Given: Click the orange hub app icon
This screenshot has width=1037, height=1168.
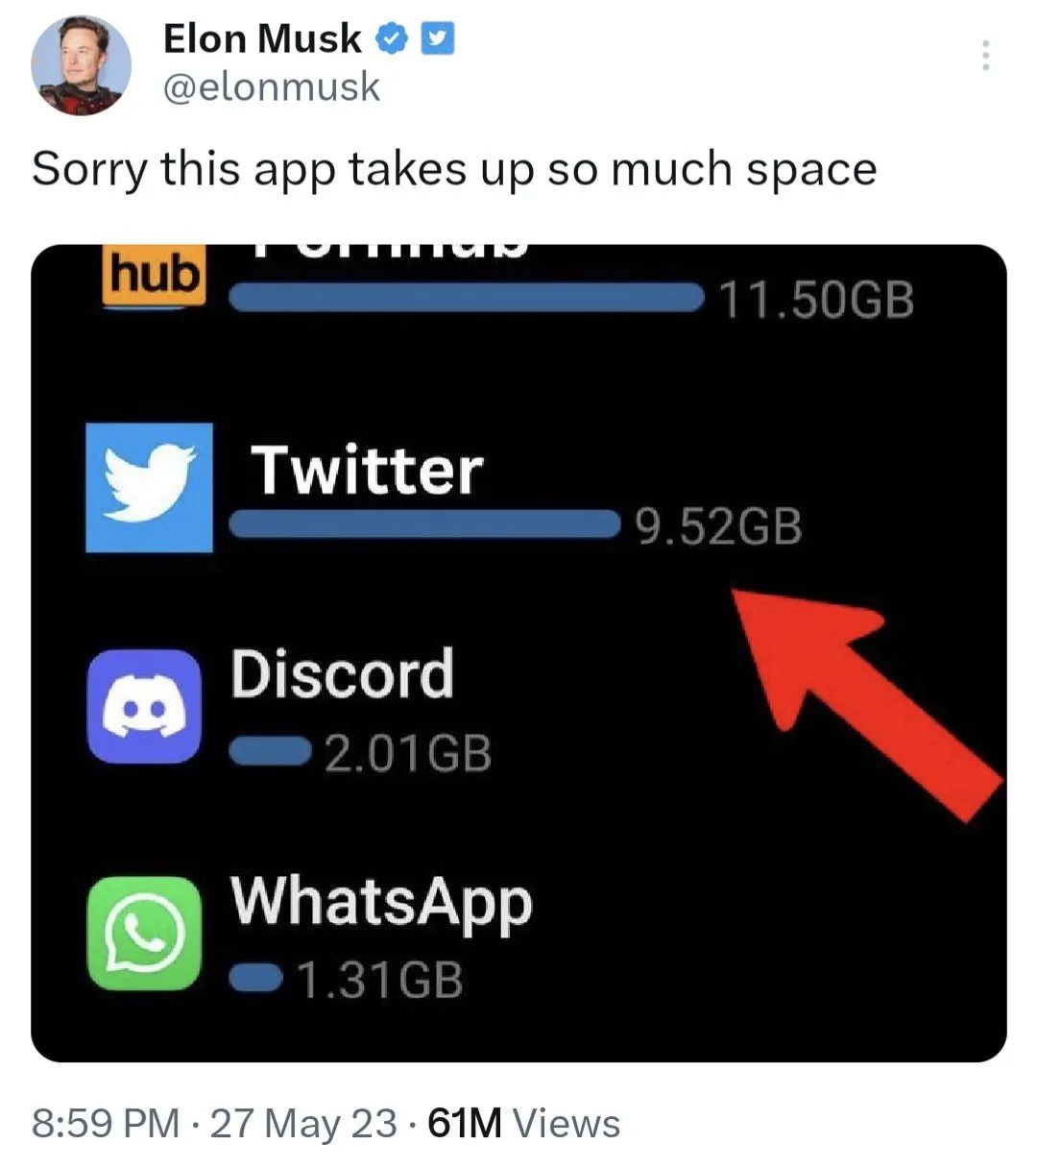Looking at the screenshot, I should [x=154, y=275].
